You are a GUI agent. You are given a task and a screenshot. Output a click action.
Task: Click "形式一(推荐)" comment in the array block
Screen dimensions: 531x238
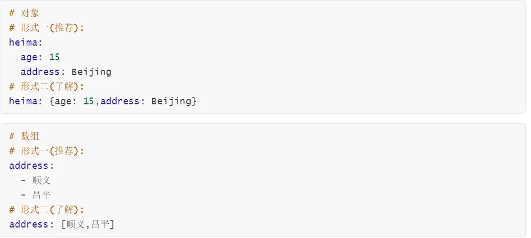[52, 151]
